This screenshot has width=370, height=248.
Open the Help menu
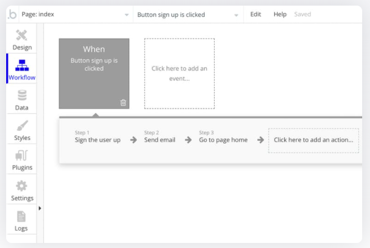click(280, 15)
